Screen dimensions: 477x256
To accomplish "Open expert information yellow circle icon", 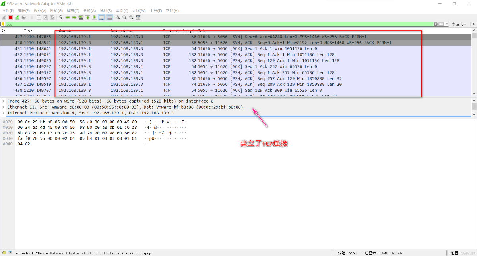I will [x=4, y=253].
